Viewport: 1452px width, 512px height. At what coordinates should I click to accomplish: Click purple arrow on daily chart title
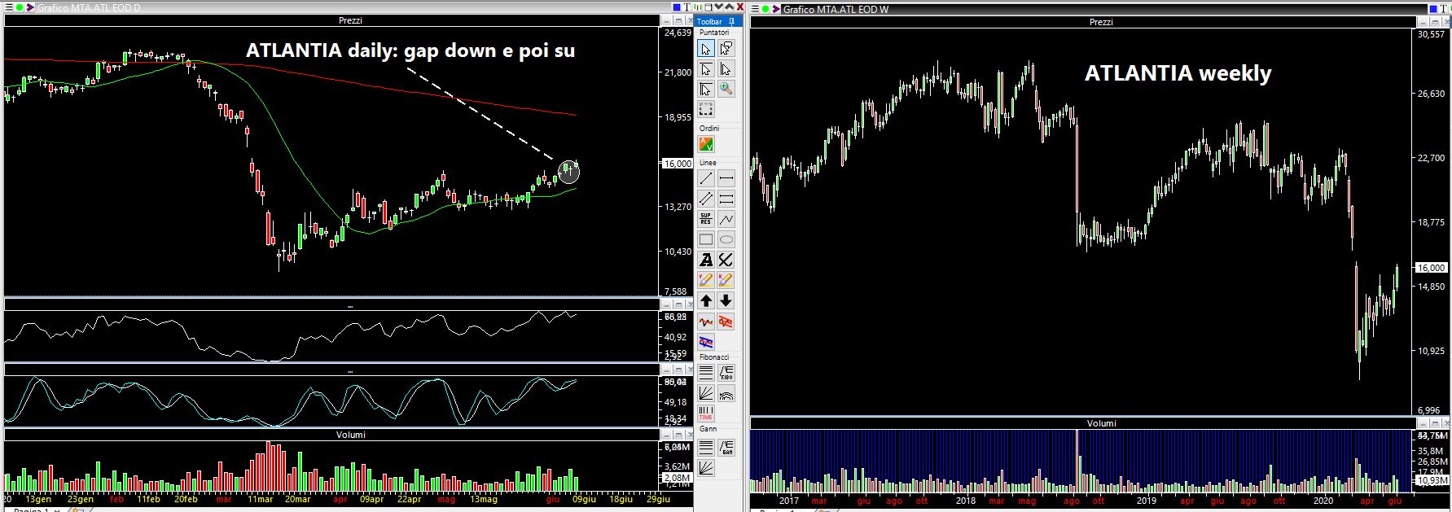31,7
